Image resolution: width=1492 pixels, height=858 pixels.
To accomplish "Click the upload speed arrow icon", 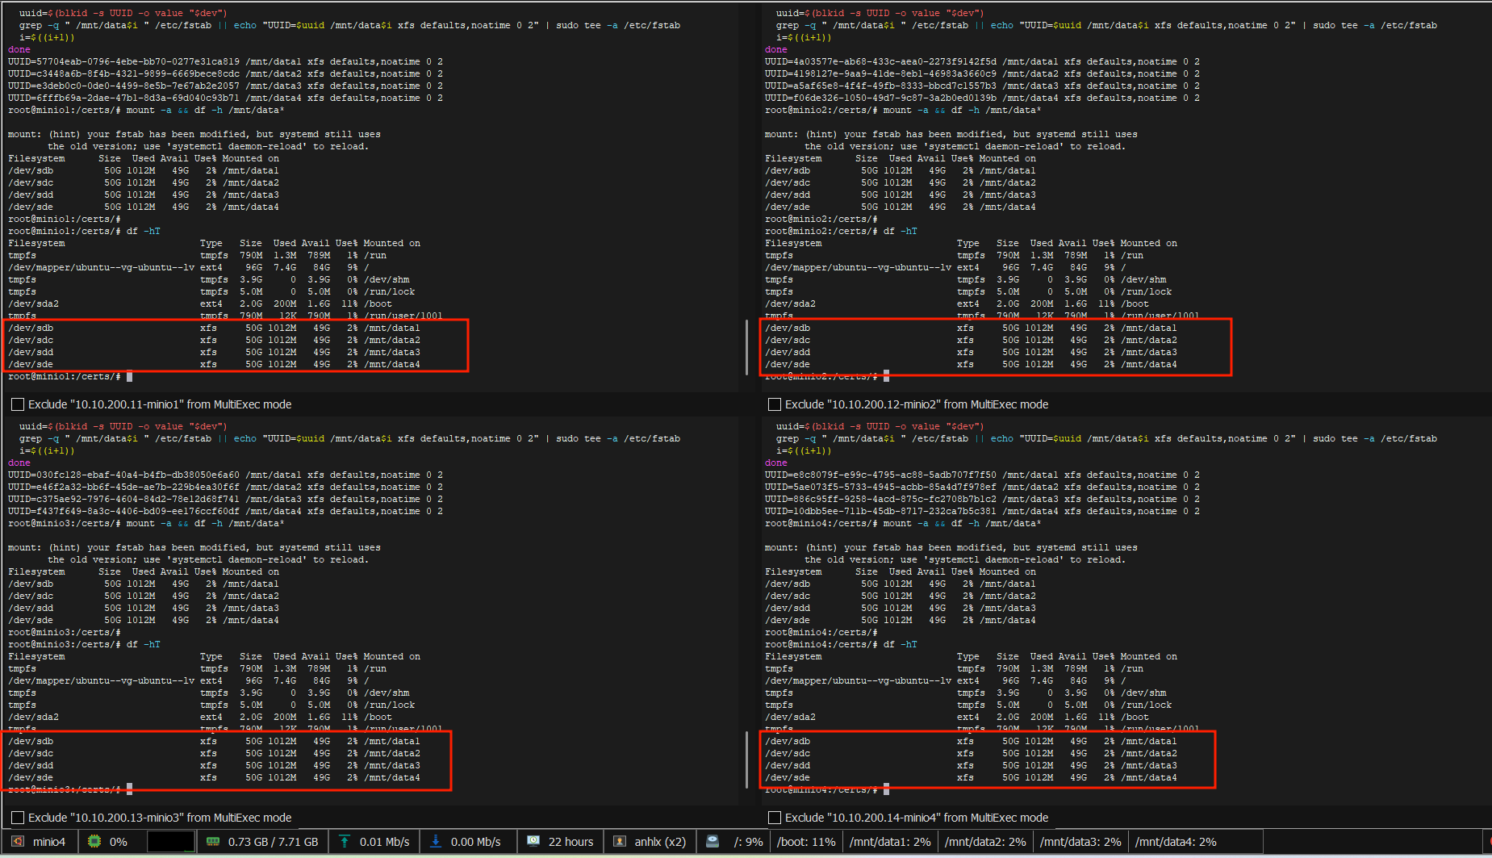I will click(345, 841).
